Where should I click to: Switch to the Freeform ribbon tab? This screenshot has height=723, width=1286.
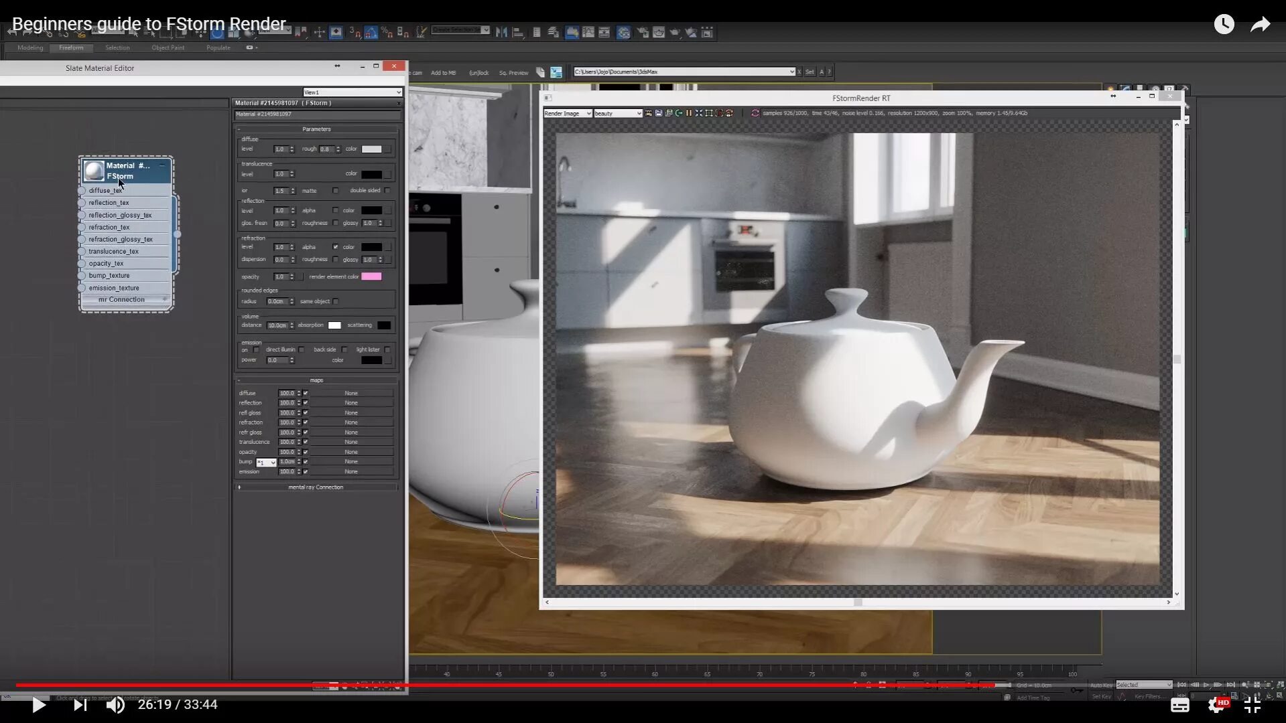[71, 48]
